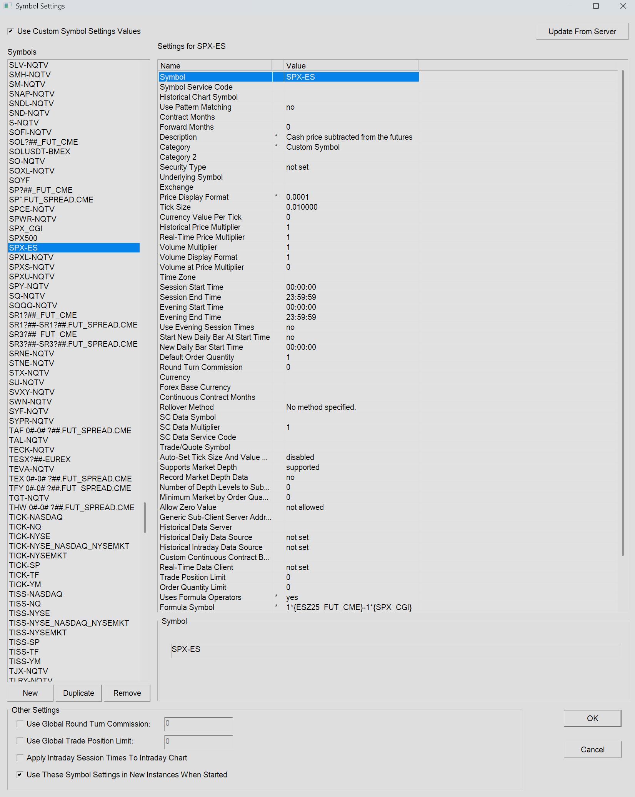
Task: Click the Global Round Turn Commission input field
Action: pyautogui.click(x=198, y=723)
